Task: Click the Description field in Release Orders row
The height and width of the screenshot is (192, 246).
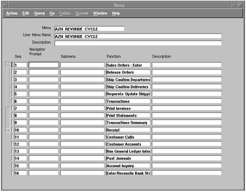Action: click(187, 72)
